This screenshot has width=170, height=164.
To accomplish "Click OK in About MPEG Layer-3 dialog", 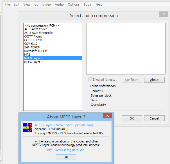I will pyautogui.click(x=66, y=157).
